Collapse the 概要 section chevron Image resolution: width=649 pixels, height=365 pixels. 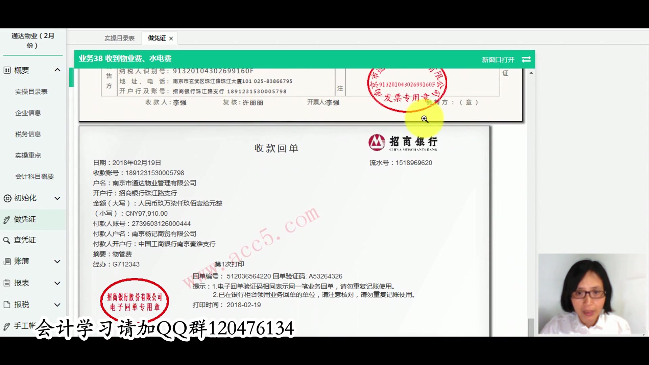(x=57, y=70)
